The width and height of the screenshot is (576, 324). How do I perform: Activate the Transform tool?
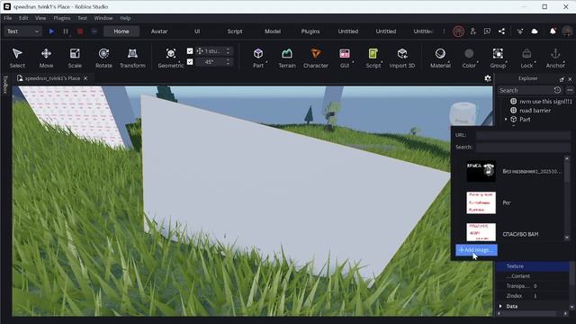tap(132, 58)
